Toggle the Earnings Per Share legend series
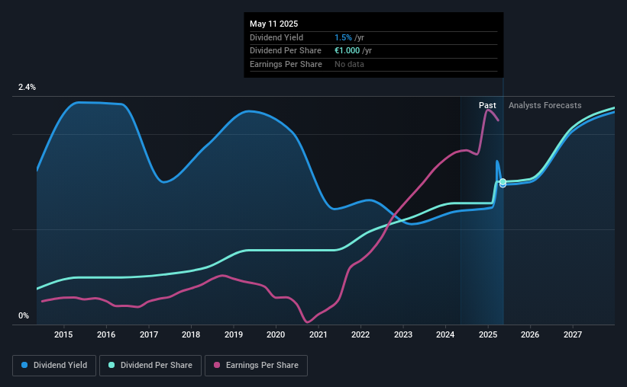 256,366
